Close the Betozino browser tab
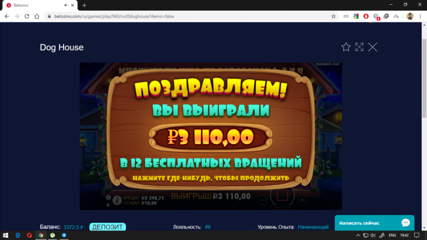 [x=73, y=5]
